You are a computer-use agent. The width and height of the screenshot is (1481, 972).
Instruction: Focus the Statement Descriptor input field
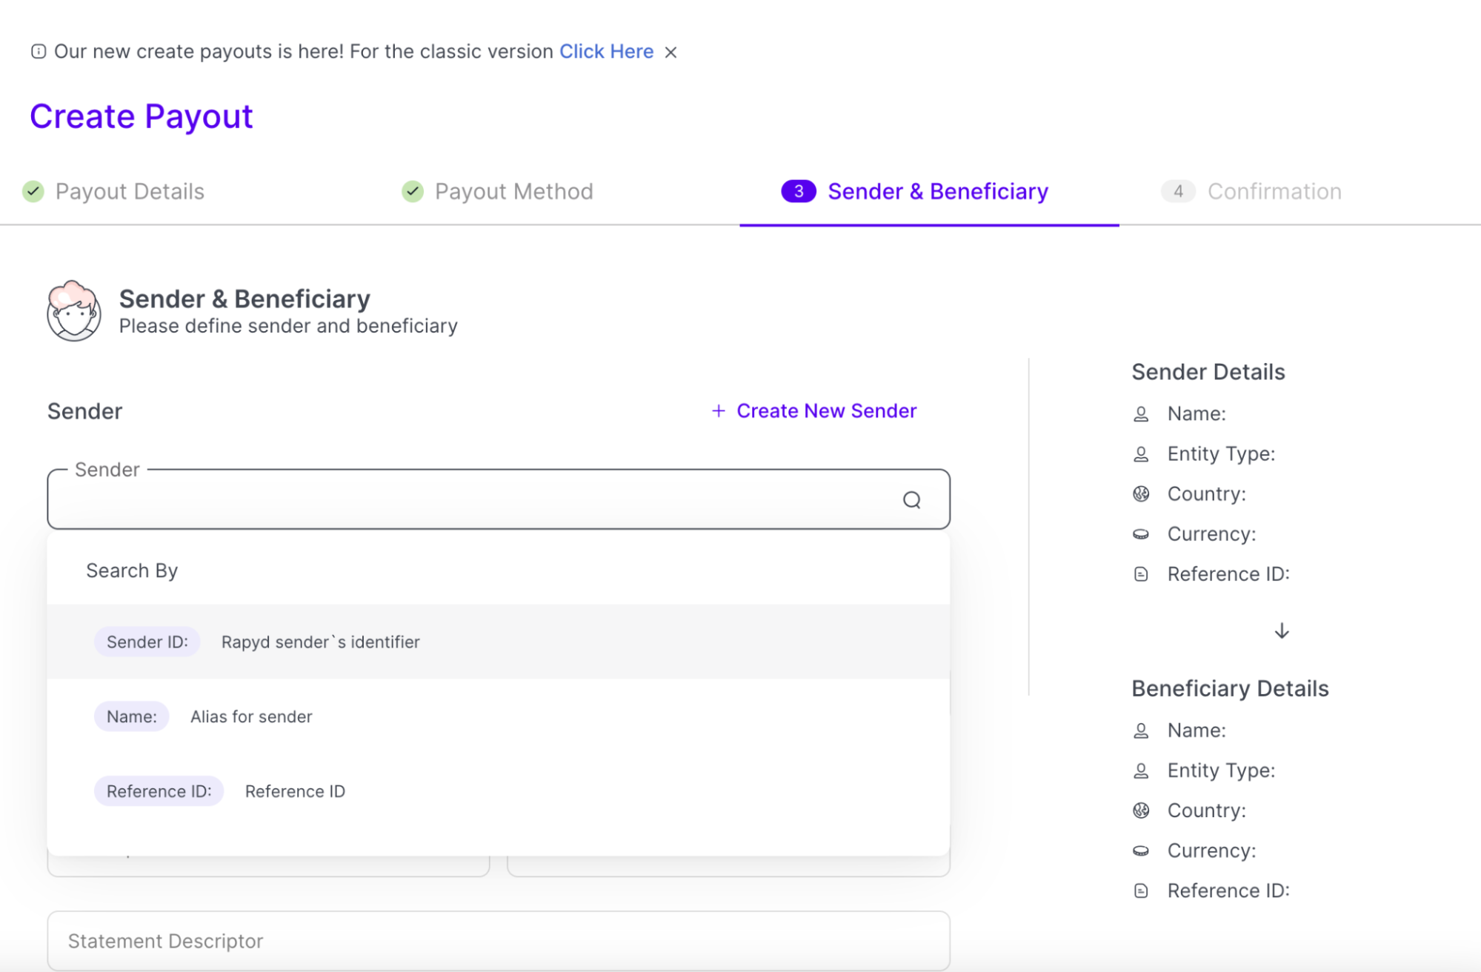coord(498,941)
